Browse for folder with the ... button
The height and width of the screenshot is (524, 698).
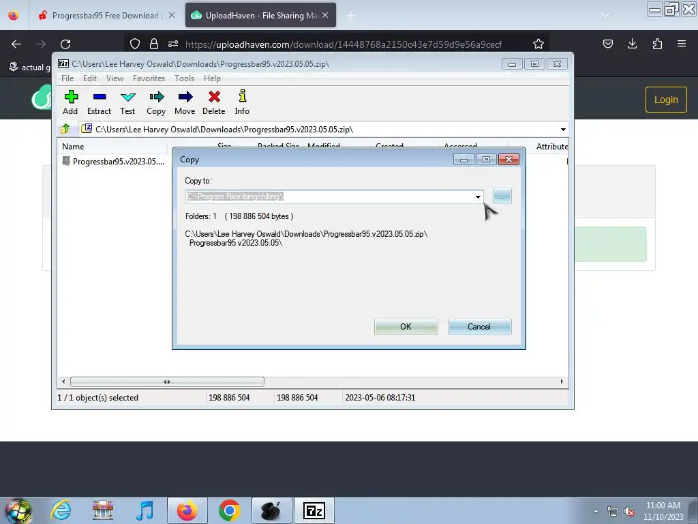tap(502, 196)
